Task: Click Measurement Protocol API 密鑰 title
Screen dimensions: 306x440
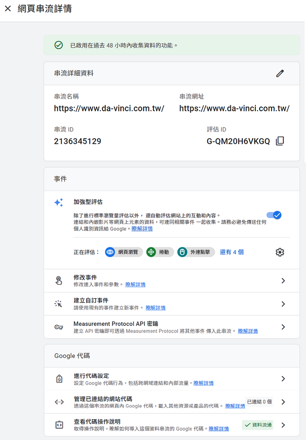Action: pyautogui.click(x=116, y=323)
